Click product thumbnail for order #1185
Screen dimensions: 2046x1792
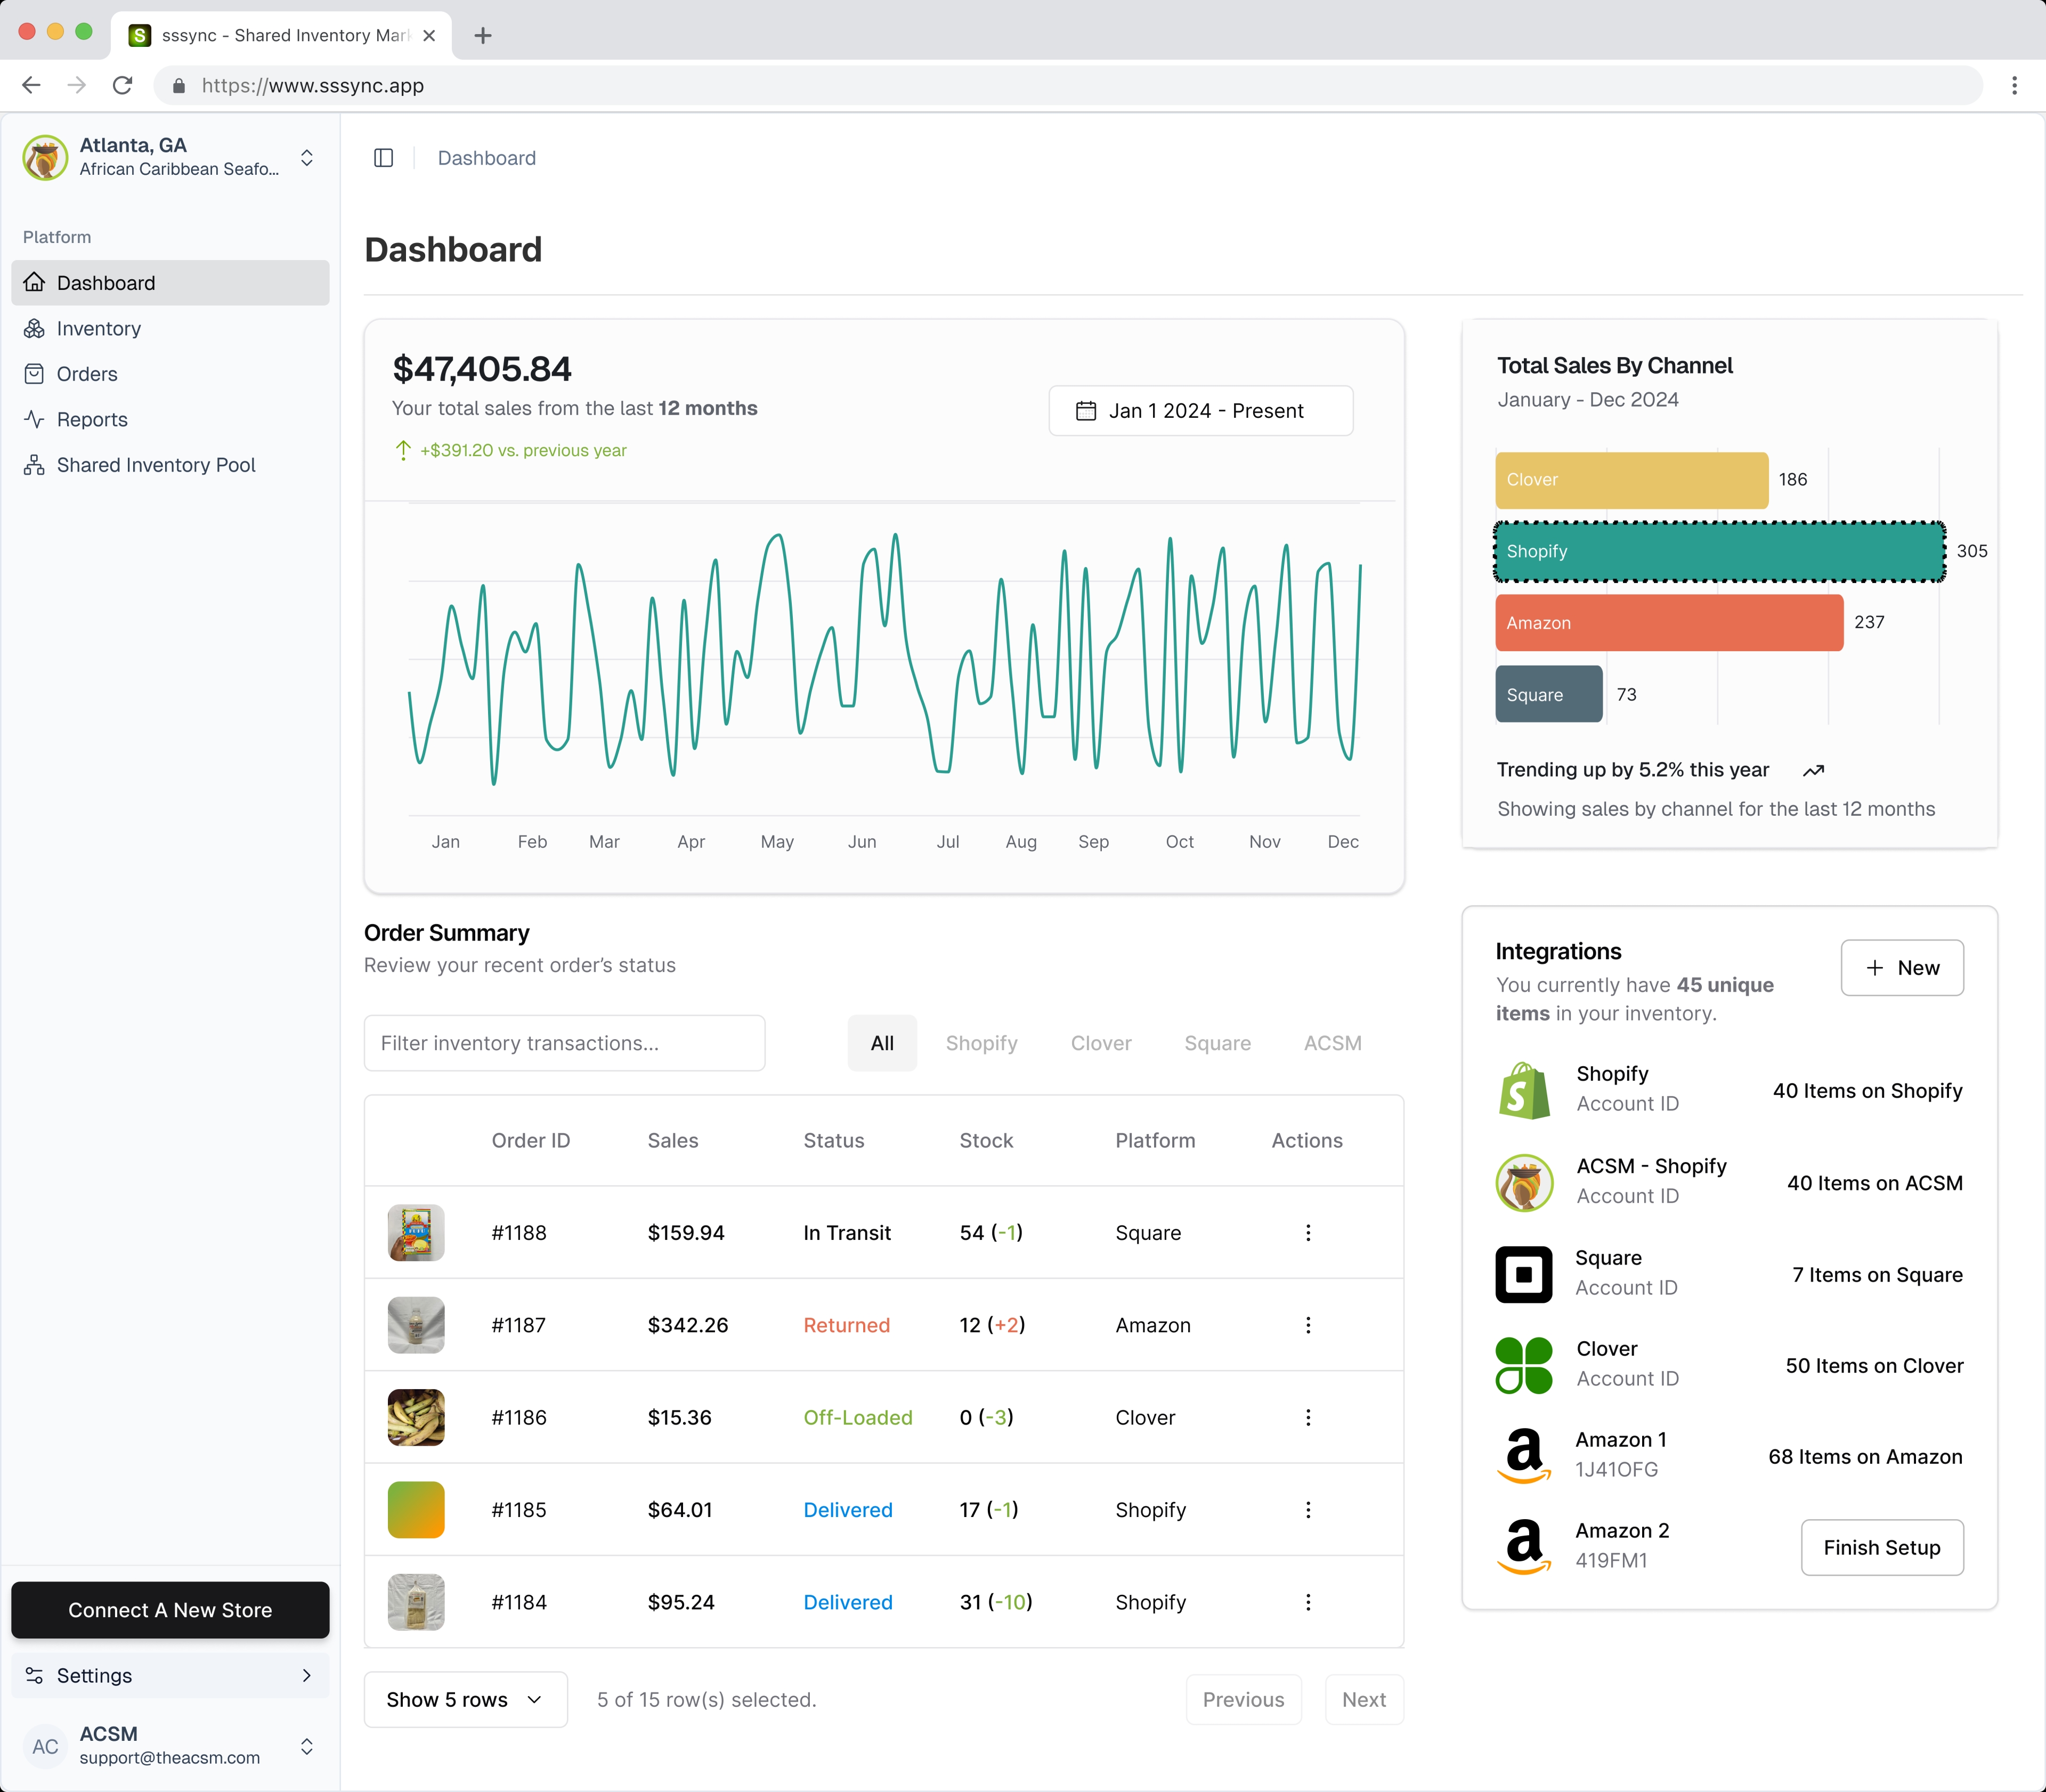click(416, 1510)
